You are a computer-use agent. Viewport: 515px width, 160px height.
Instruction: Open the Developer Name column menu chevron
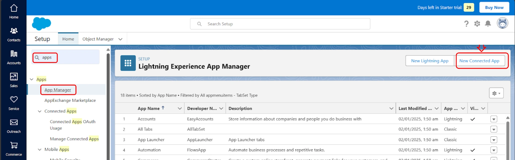[x=221, y=108]
